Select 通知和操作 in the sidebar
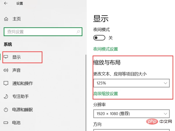The width and height of the screenshot is (175, 131). 22,83
